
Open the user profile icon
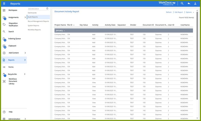tap(195, 4)
